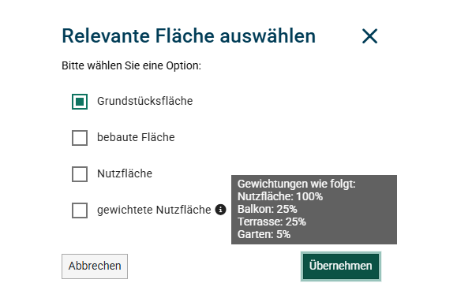
Task: Click the Terrasse: 25% tooltip line
Action: [272, 222]
